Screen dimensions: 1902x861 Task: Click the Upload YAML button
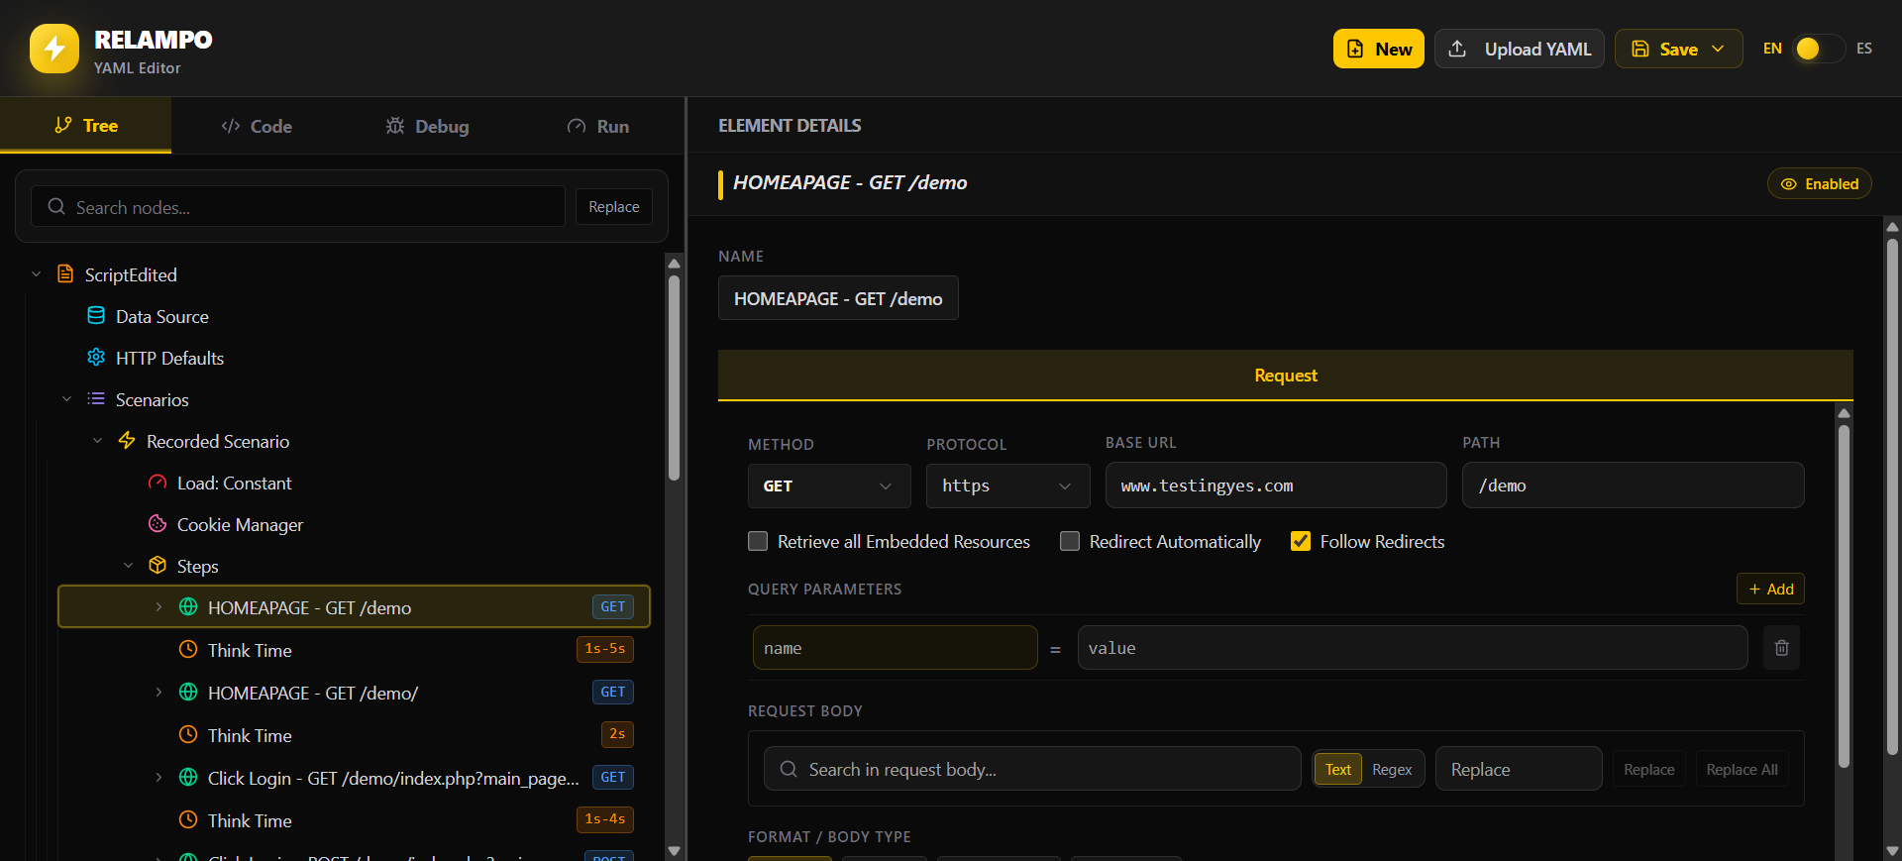click(1519, 49)
